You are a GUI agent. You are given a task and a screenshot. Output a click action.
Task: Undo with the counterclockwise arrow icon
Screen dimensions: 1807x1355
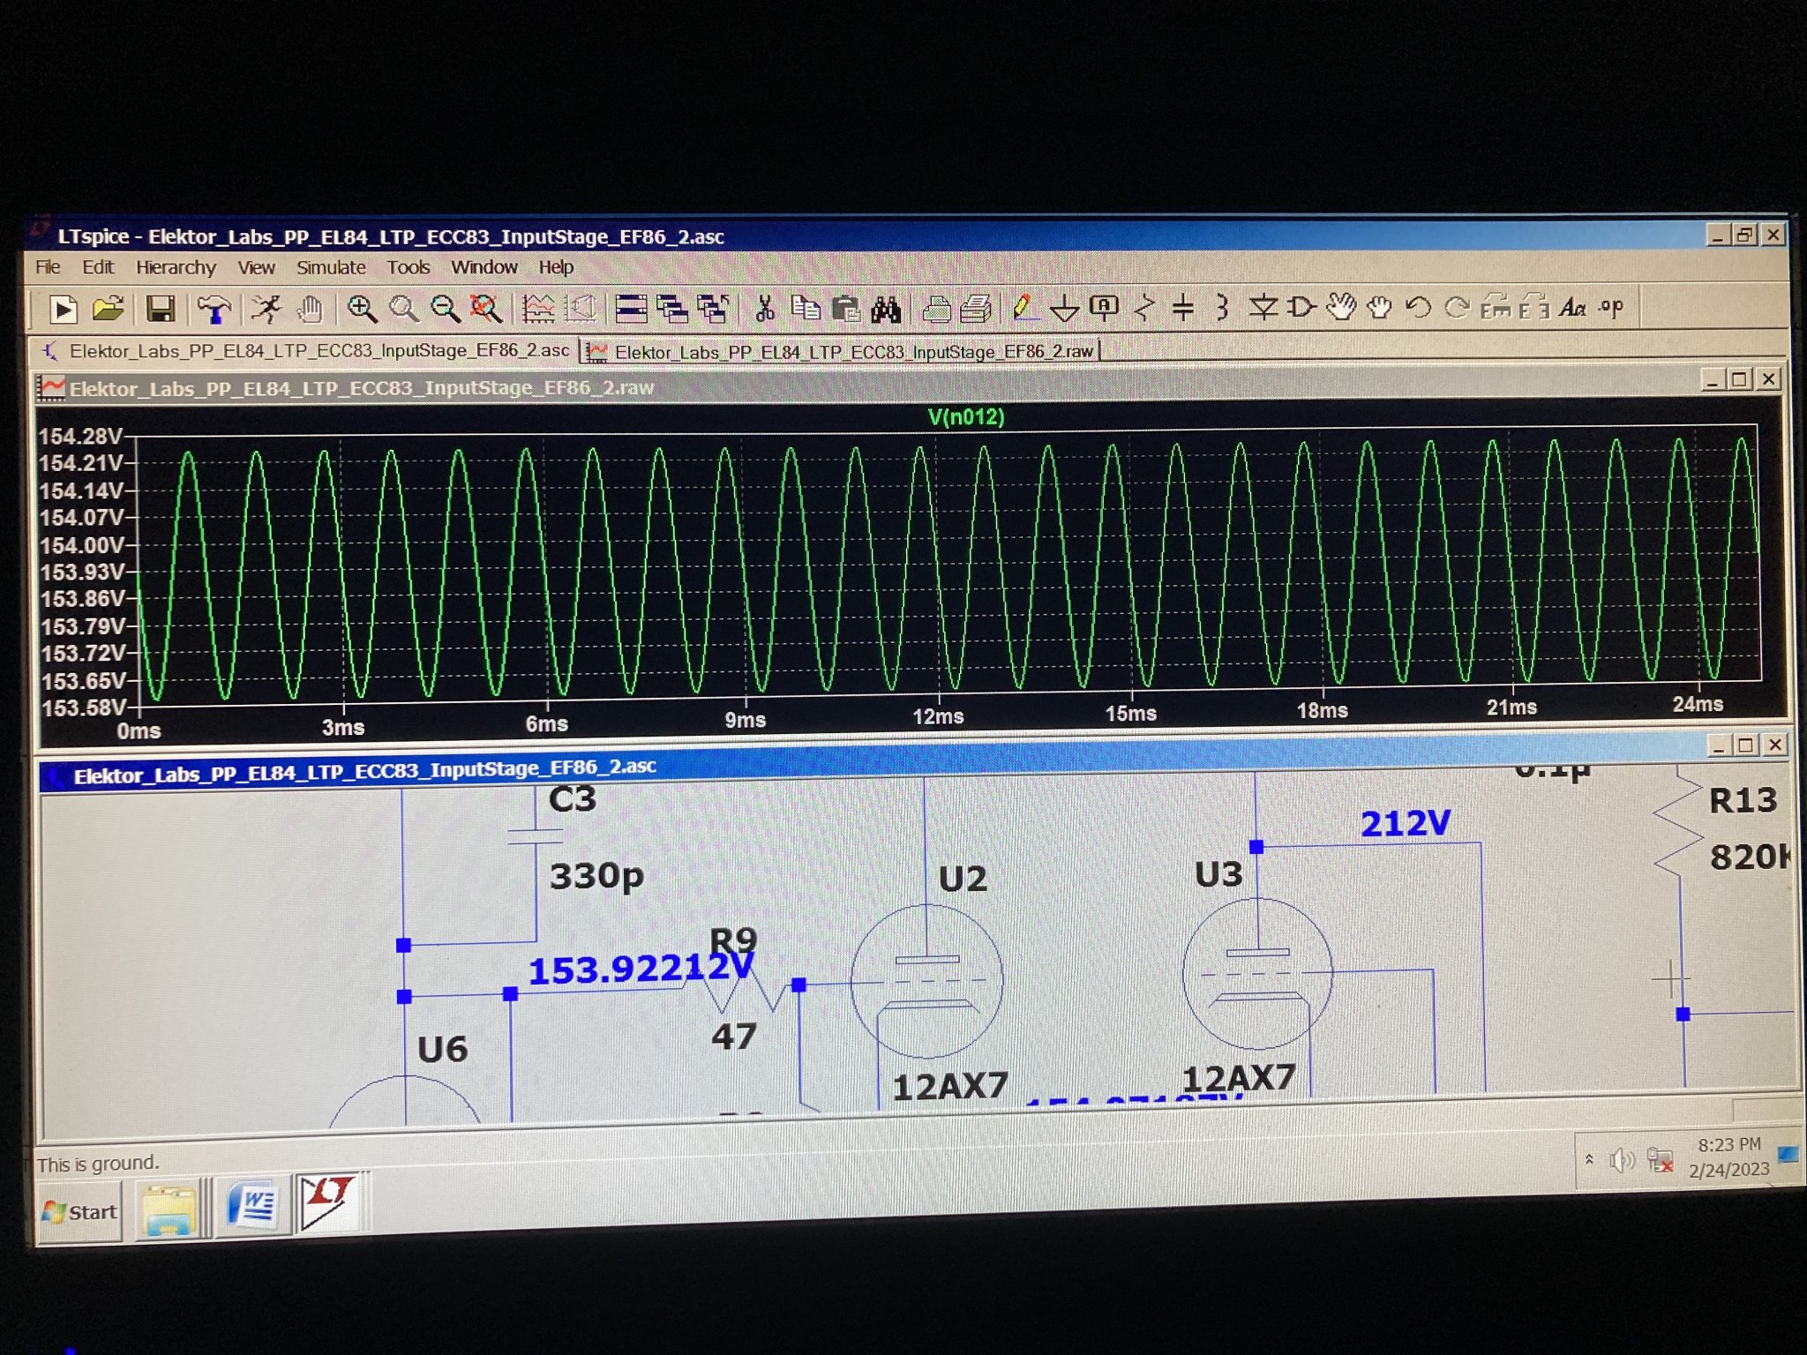pyautogui.click(x=1418, y=307)
